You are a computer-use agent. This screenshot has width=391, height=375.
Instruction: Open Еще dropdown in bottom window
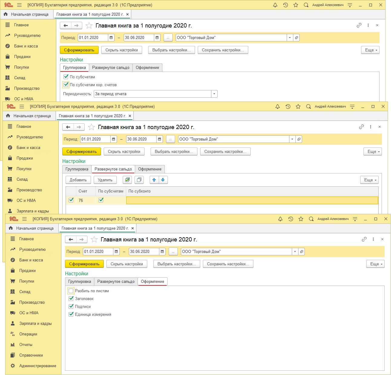tap(375, 264)
